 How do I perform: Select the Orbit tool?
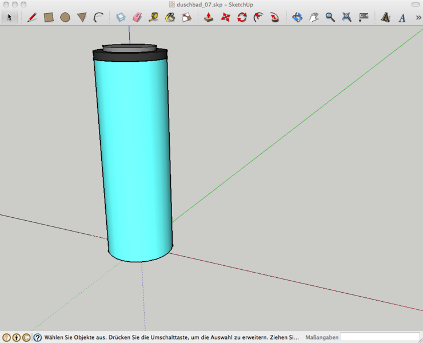click(x=297, y=17)
